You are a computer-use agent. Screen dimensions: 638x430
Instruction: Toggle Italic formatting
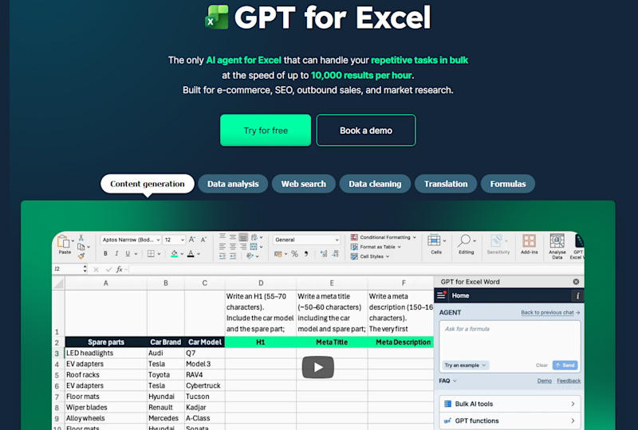pyautogui.click(x=116, y=253)
